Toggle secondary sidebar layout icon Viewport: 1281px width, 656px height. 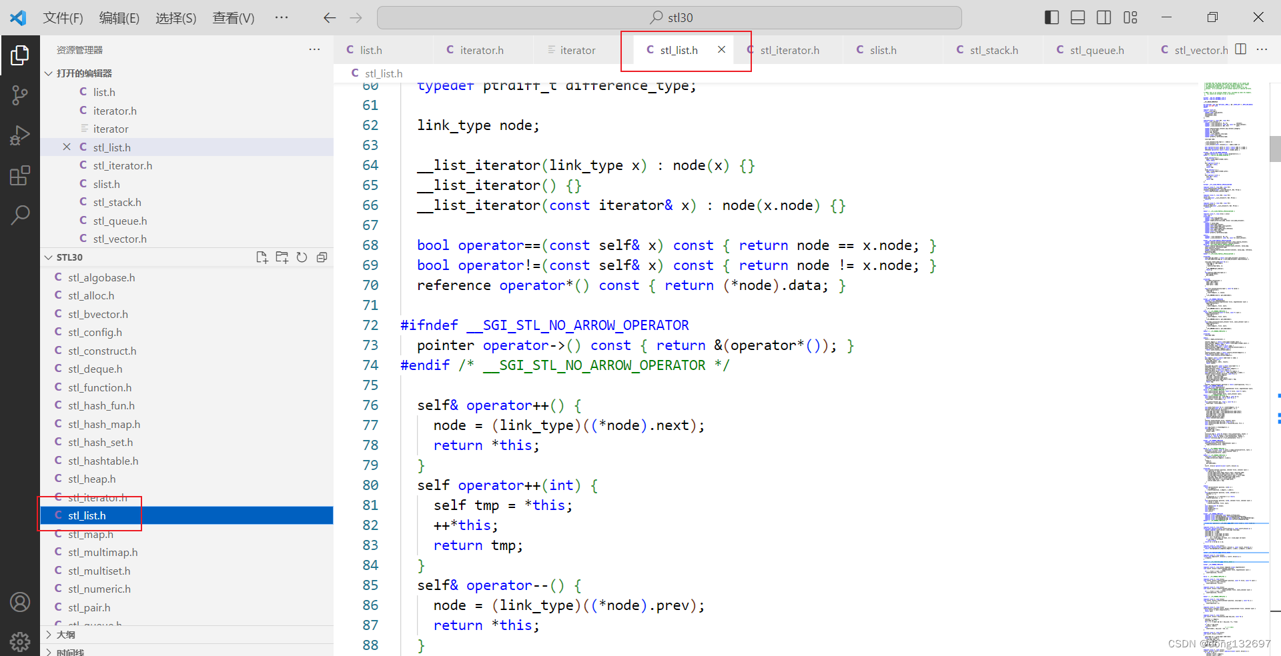coord(1104,17)
